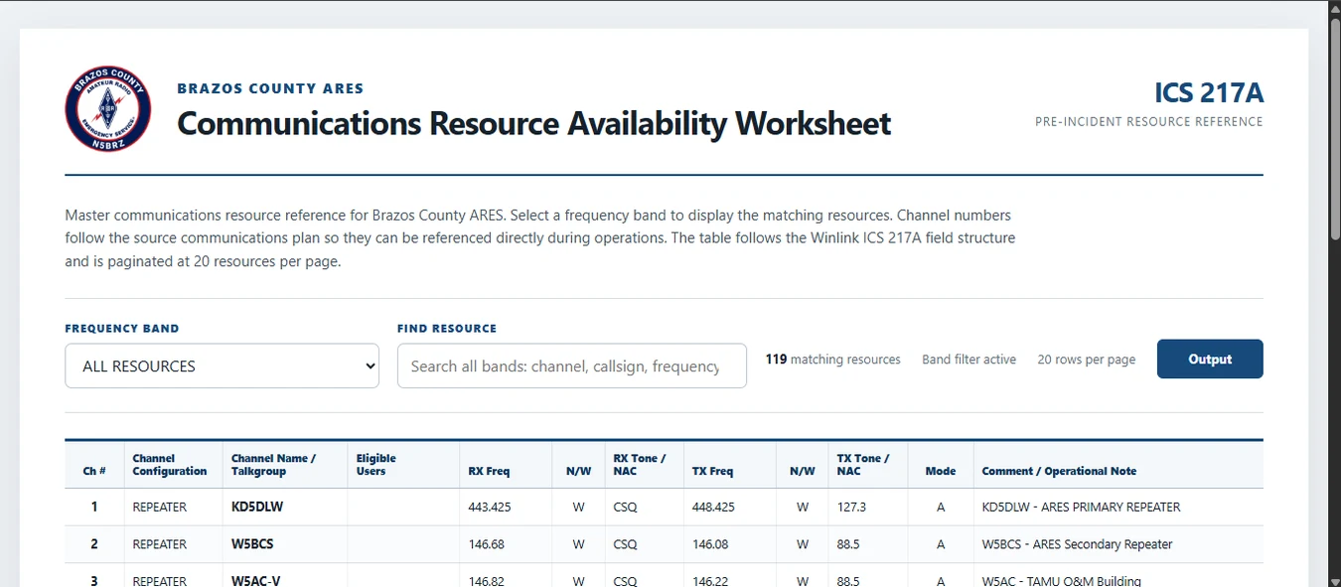Focus the Find Resource search field
1341x587 pixels.
click(x=571, y=366)
